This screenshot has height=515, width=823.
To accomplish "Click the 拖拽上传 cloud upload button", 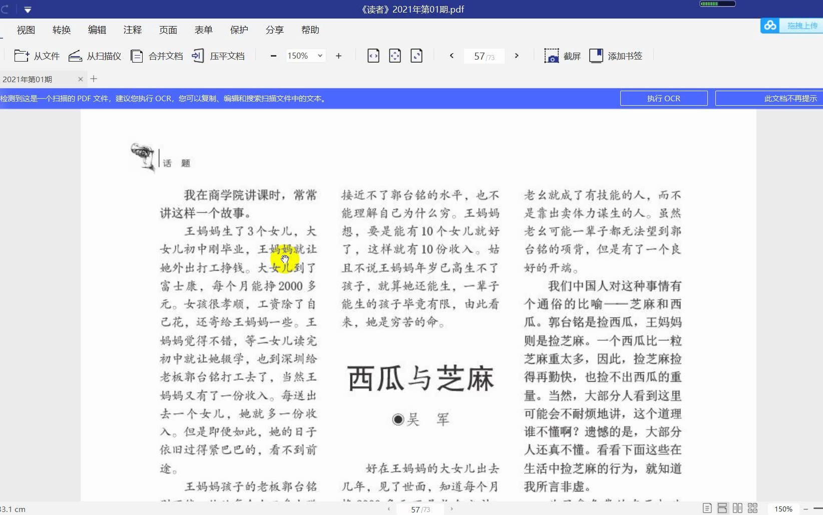I will (x=791, y=26).
